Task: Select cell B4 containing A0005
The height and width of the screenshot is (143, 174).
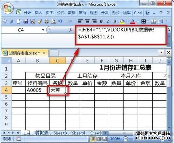Action: pos(38,90)
